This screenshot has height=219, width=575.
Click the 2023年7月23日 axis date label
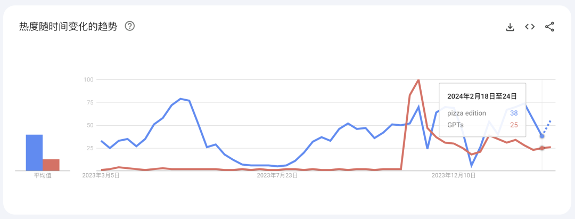[277, 175]
